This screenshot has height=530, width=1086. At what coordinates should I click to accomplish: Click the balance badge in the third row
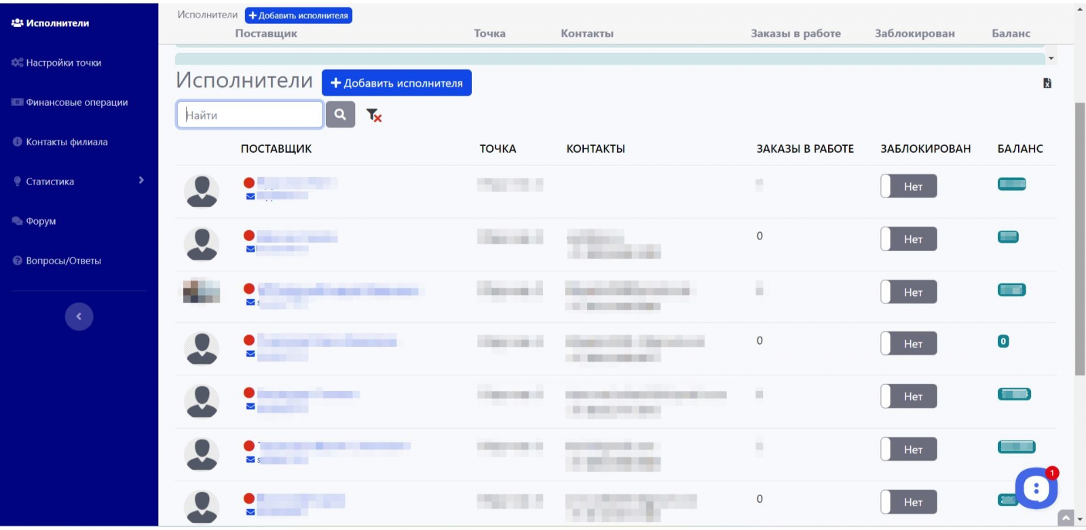[1012, 290]
